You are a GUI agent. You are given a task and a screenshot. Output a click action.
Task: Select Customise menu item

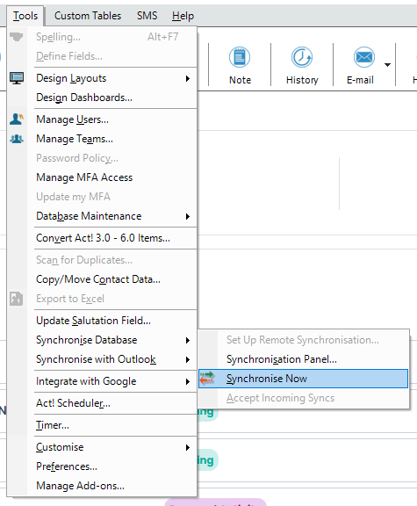pyautogui.click(x=102, y=447)
